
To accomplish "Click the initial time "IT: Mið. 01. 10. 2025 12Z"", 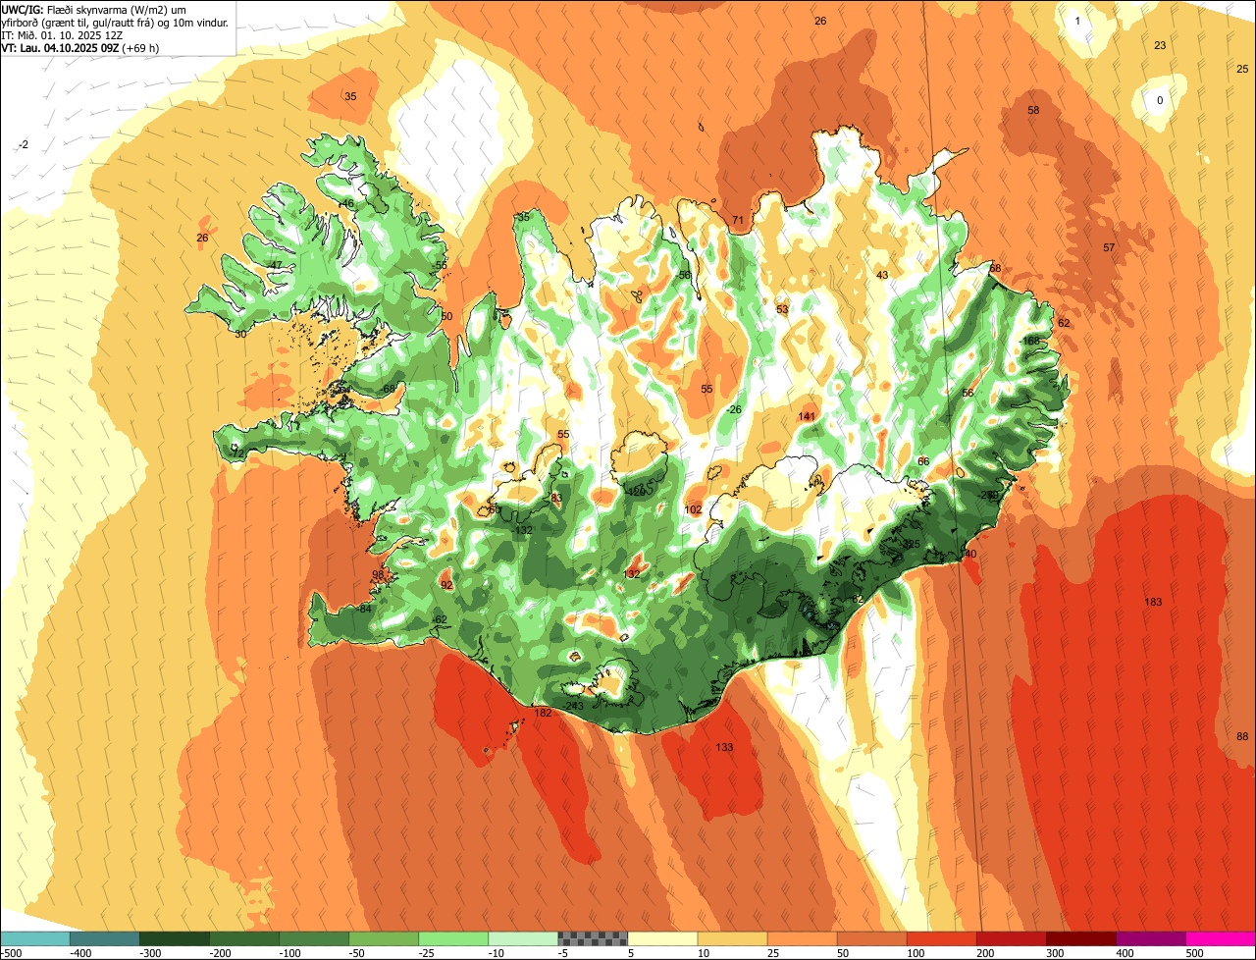I will [62, 34].
